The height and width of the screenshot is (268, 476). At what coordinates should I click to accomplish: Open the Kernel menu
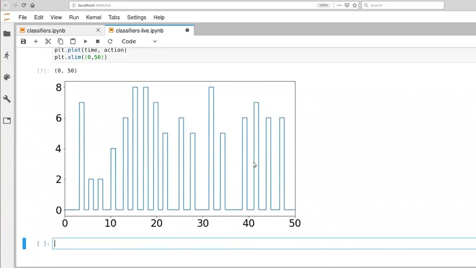tap(94, 17)
